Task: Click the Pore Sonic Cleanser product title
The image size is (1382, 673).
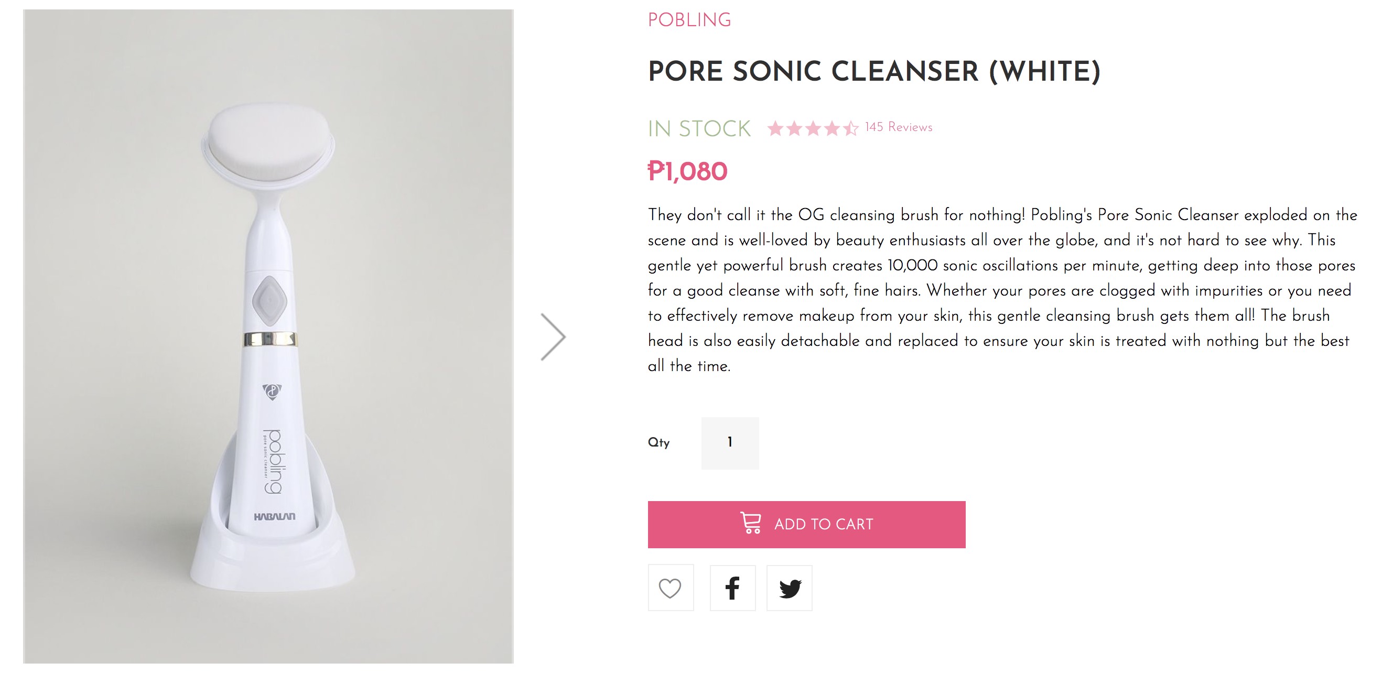Action: pyautogui.click(x=874, y=72)
